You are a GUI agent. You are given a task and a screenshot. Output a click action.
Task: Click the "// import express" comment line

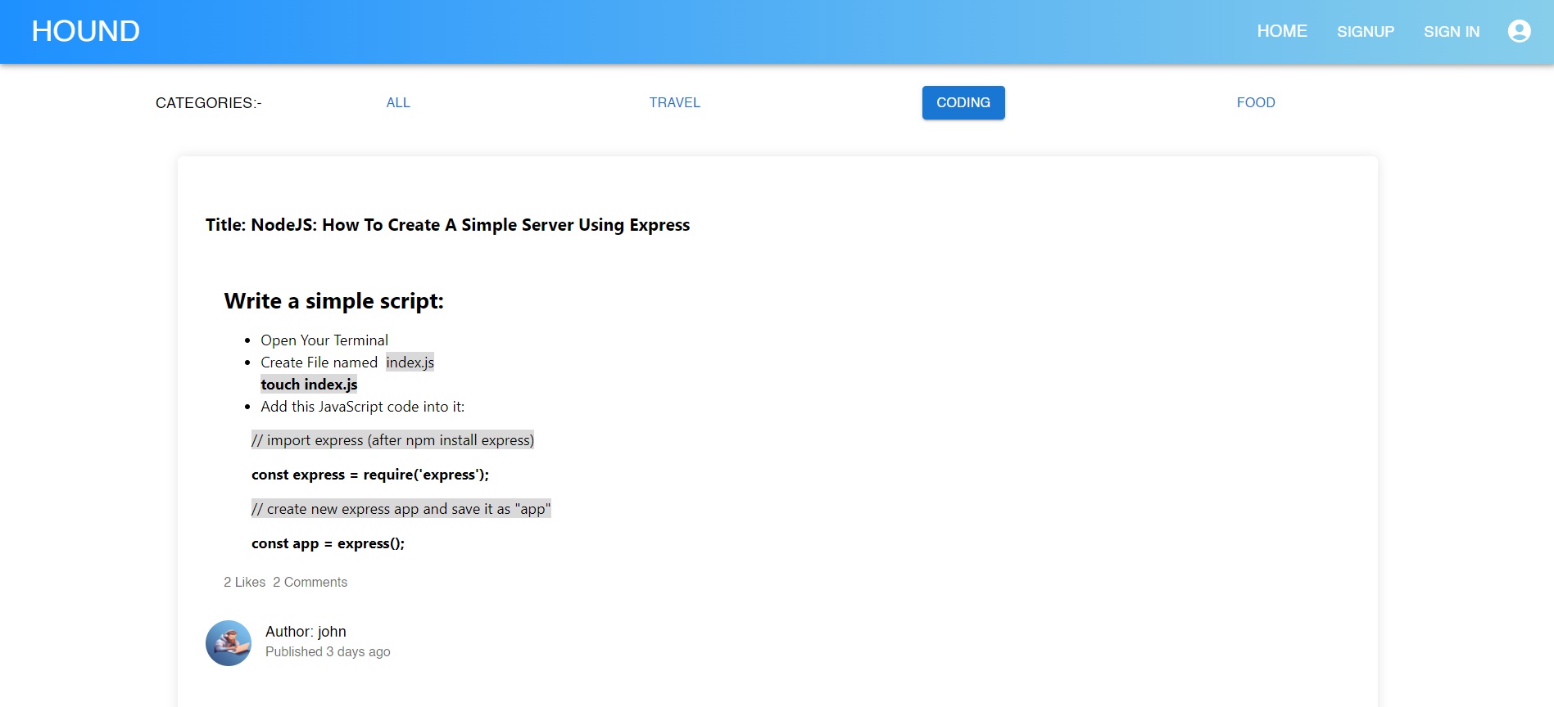tap(392, 440)
